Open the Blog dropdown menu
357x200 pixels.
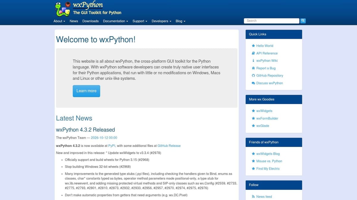point(180,21)
